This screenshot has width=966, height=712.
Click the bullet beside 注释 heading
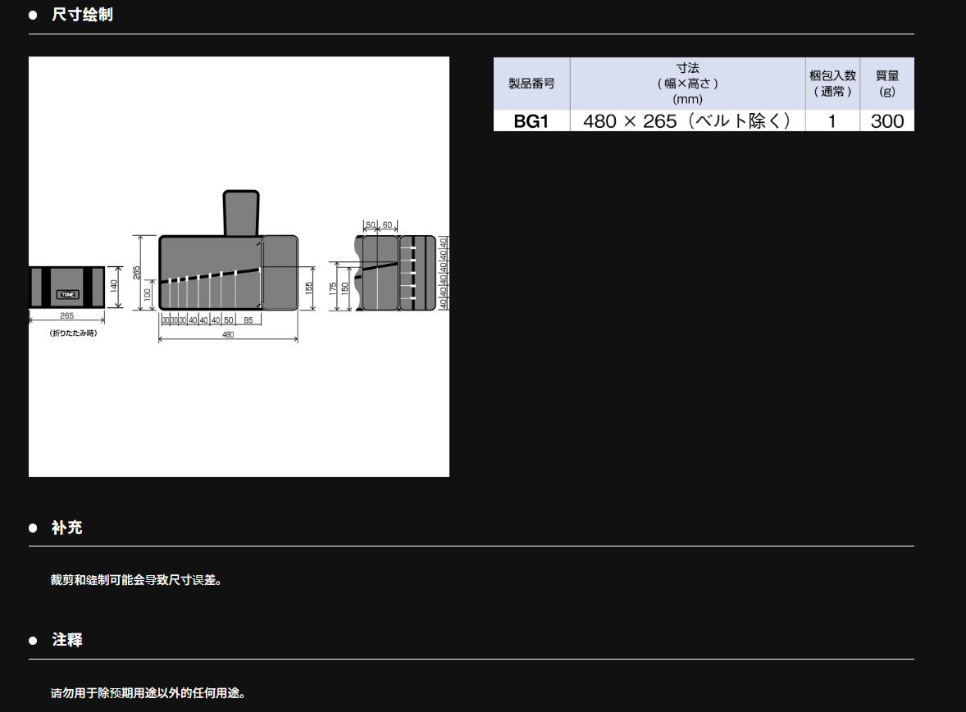[x=33, y=640]
